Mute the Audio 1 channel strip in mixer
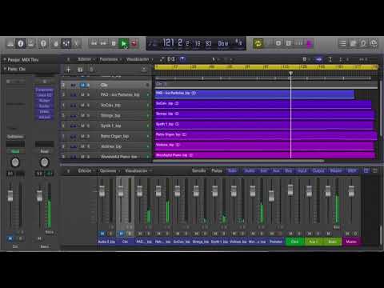This screenshot has width=384, height=288. (x=102, y=234)
